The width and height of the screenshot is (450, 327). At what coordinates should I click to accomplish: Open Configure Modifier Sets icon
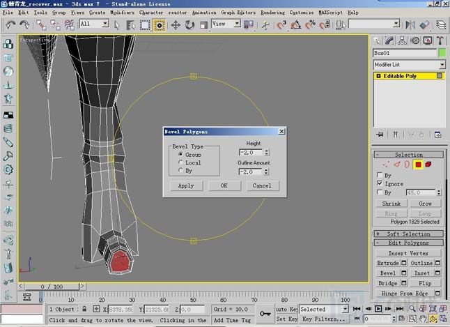pos(437,135)
